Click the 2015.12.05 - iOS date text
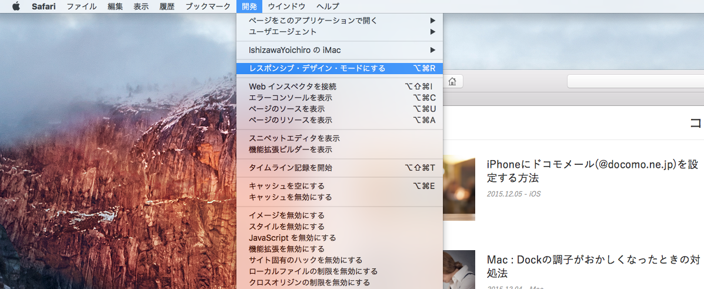 point(513,194)
